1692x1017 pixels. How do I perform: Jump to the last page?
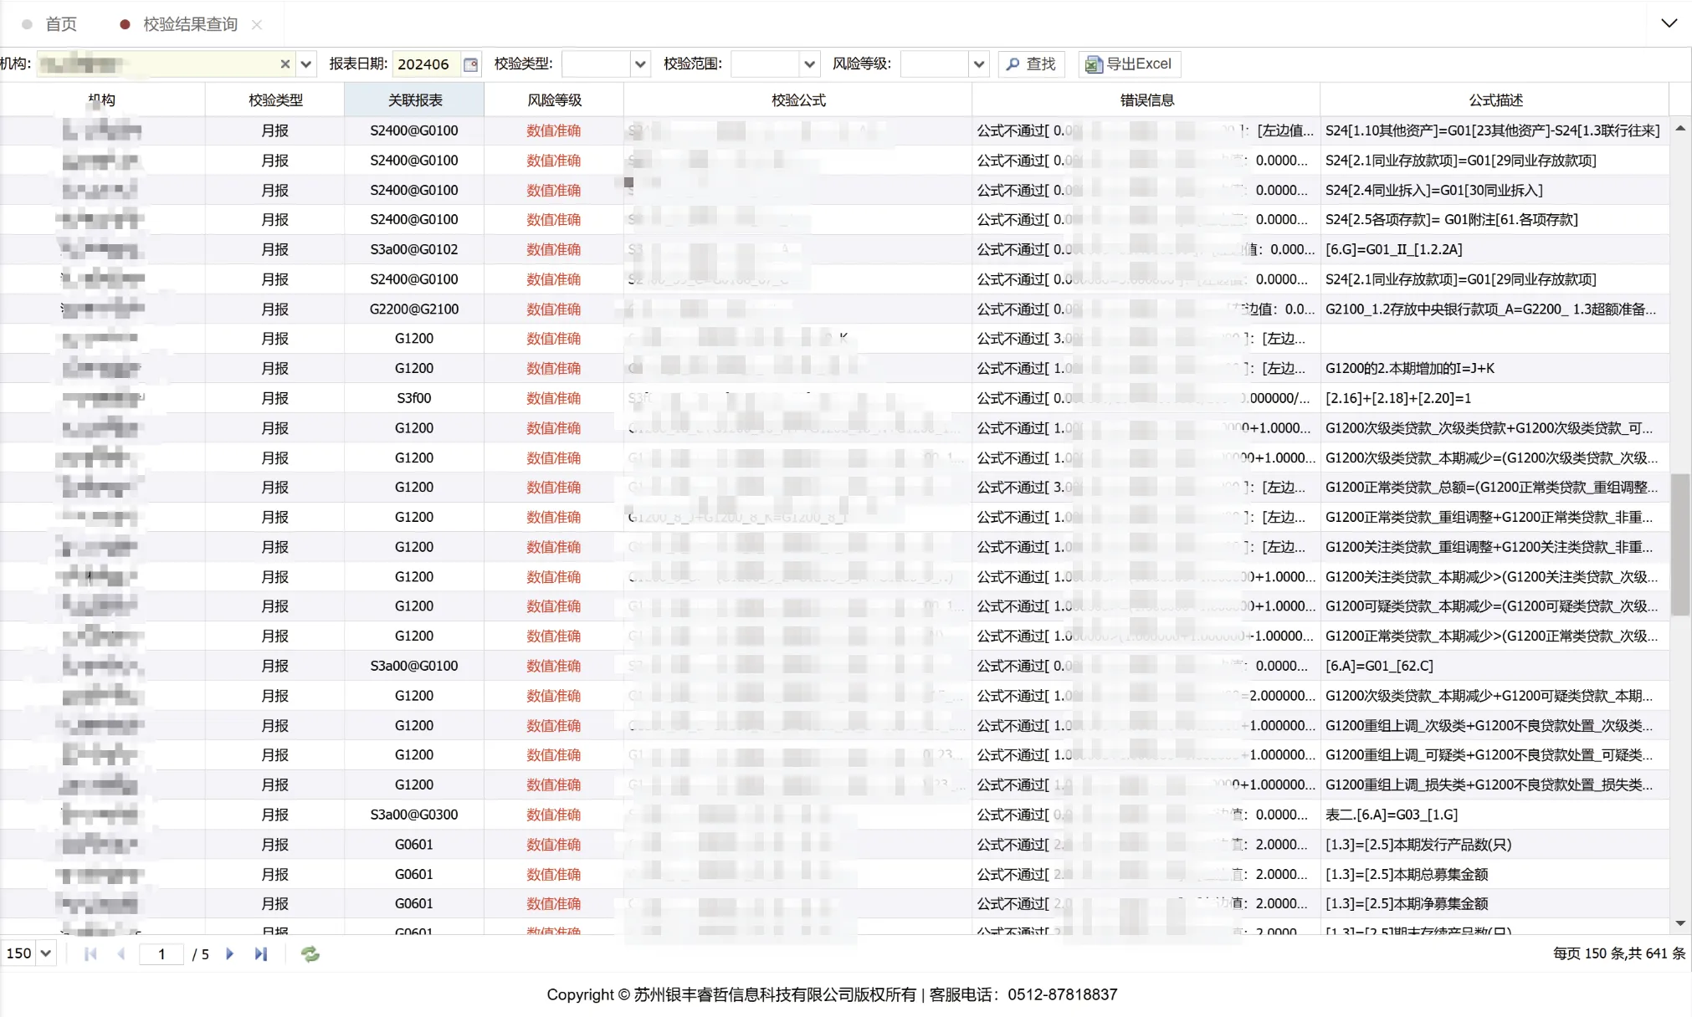tap(261, 954)
